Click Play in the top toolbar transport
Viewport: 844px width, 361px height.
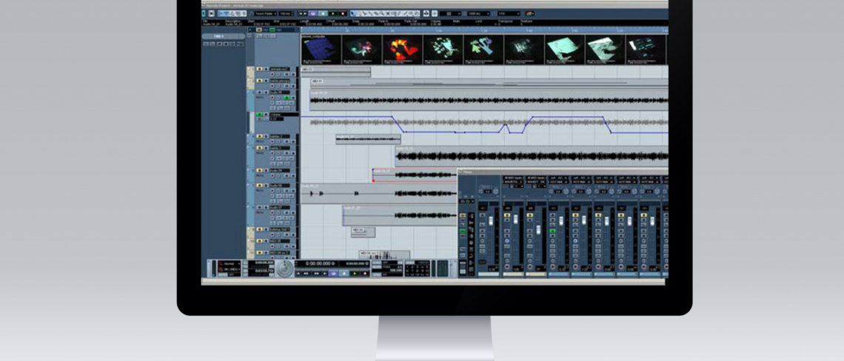332,13
